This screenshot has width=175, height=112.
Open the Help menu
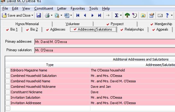click(x=106, y=8)
